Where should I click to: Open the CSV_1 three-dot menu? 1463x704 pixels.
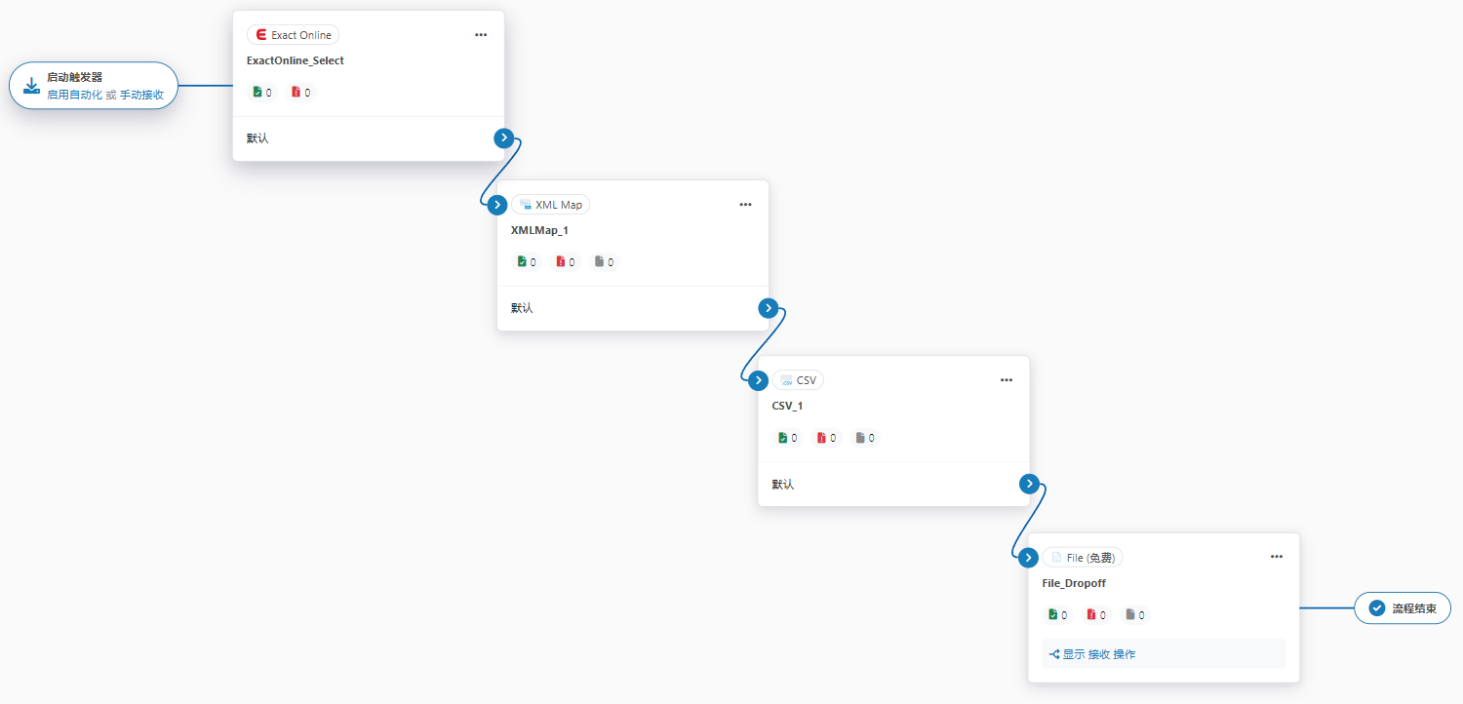coord(1007,380)
